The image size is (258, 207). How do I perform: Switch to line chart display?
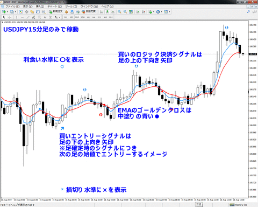(113, 12)
